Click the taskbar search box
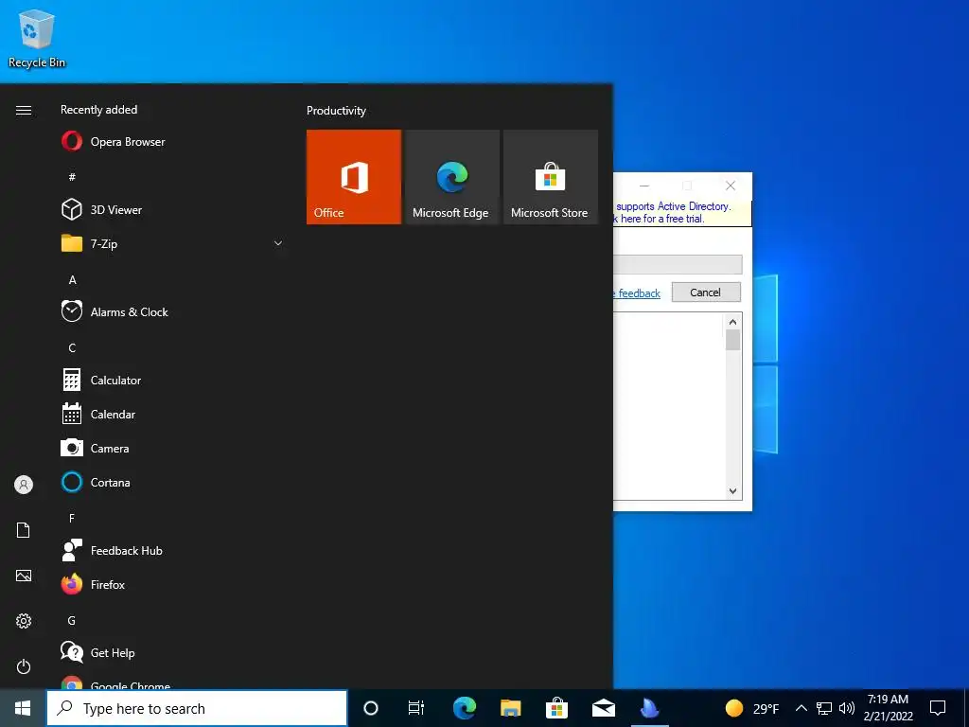This screenshot has width=969, height=727. pos(197,708)
